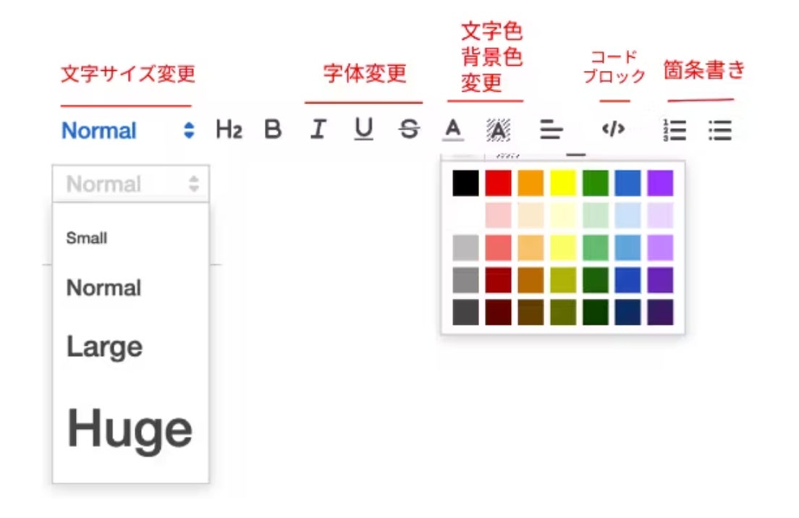Insert a code block
The height and width of the screenshot is (518, 799).
click(x=613, y=130)
